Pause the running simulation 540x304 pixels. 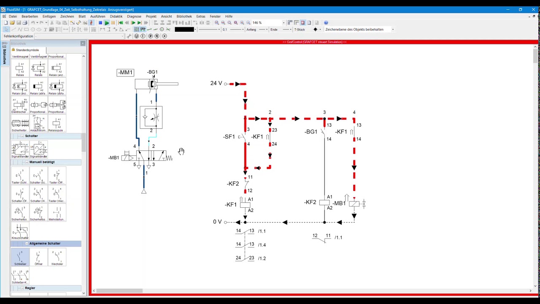click(x=113, y=23)
